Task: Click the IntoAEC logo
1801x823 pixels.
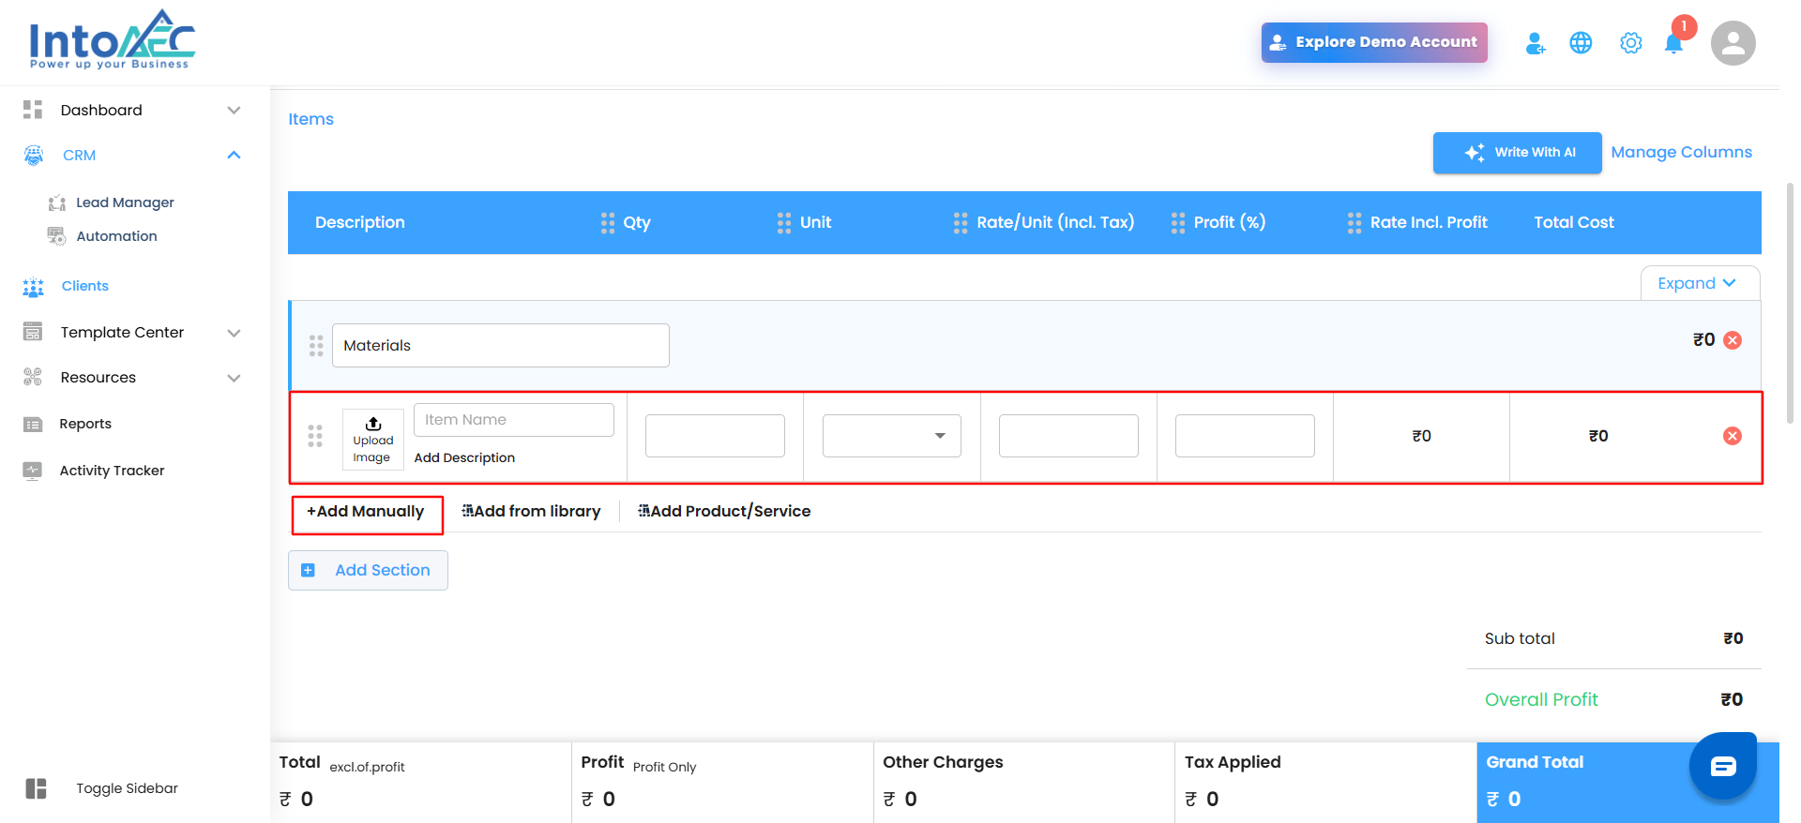Action: [x=113, y=40]
